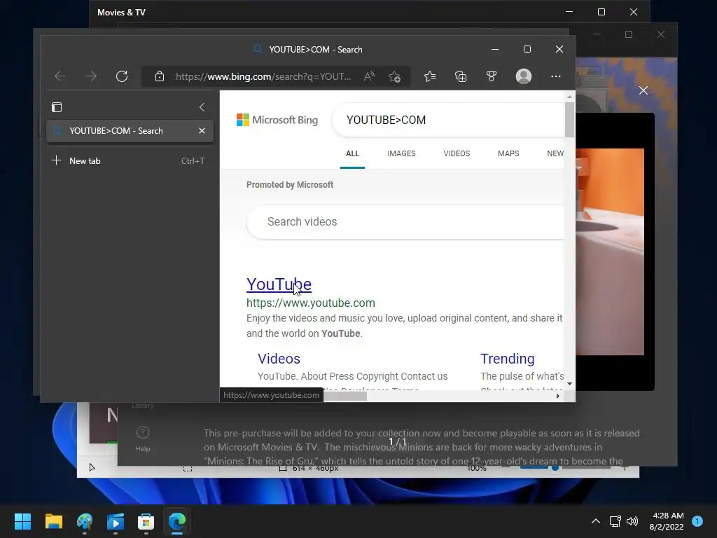Viewport: 717px width, 538px height.
Task: Open the clock showing 4:28 AM
Action: click(x=667, y=521)
